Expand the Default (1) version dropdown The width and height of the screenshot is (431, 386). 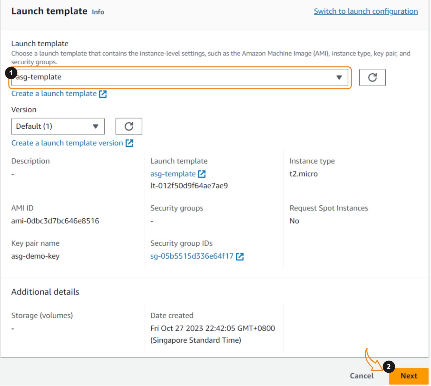pos(58,126)
